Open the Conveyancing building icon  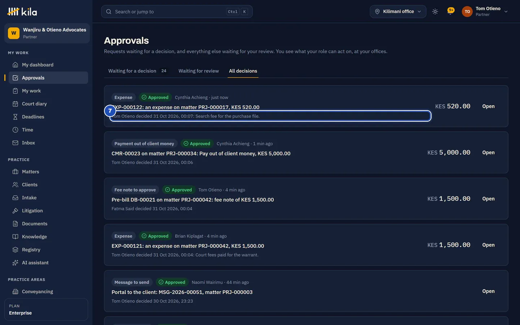point(15,291)
